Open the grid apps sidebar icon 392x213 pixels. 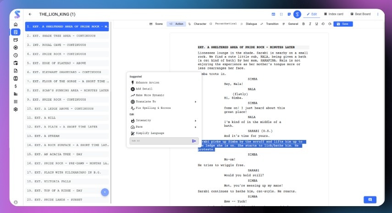[16, 101]
